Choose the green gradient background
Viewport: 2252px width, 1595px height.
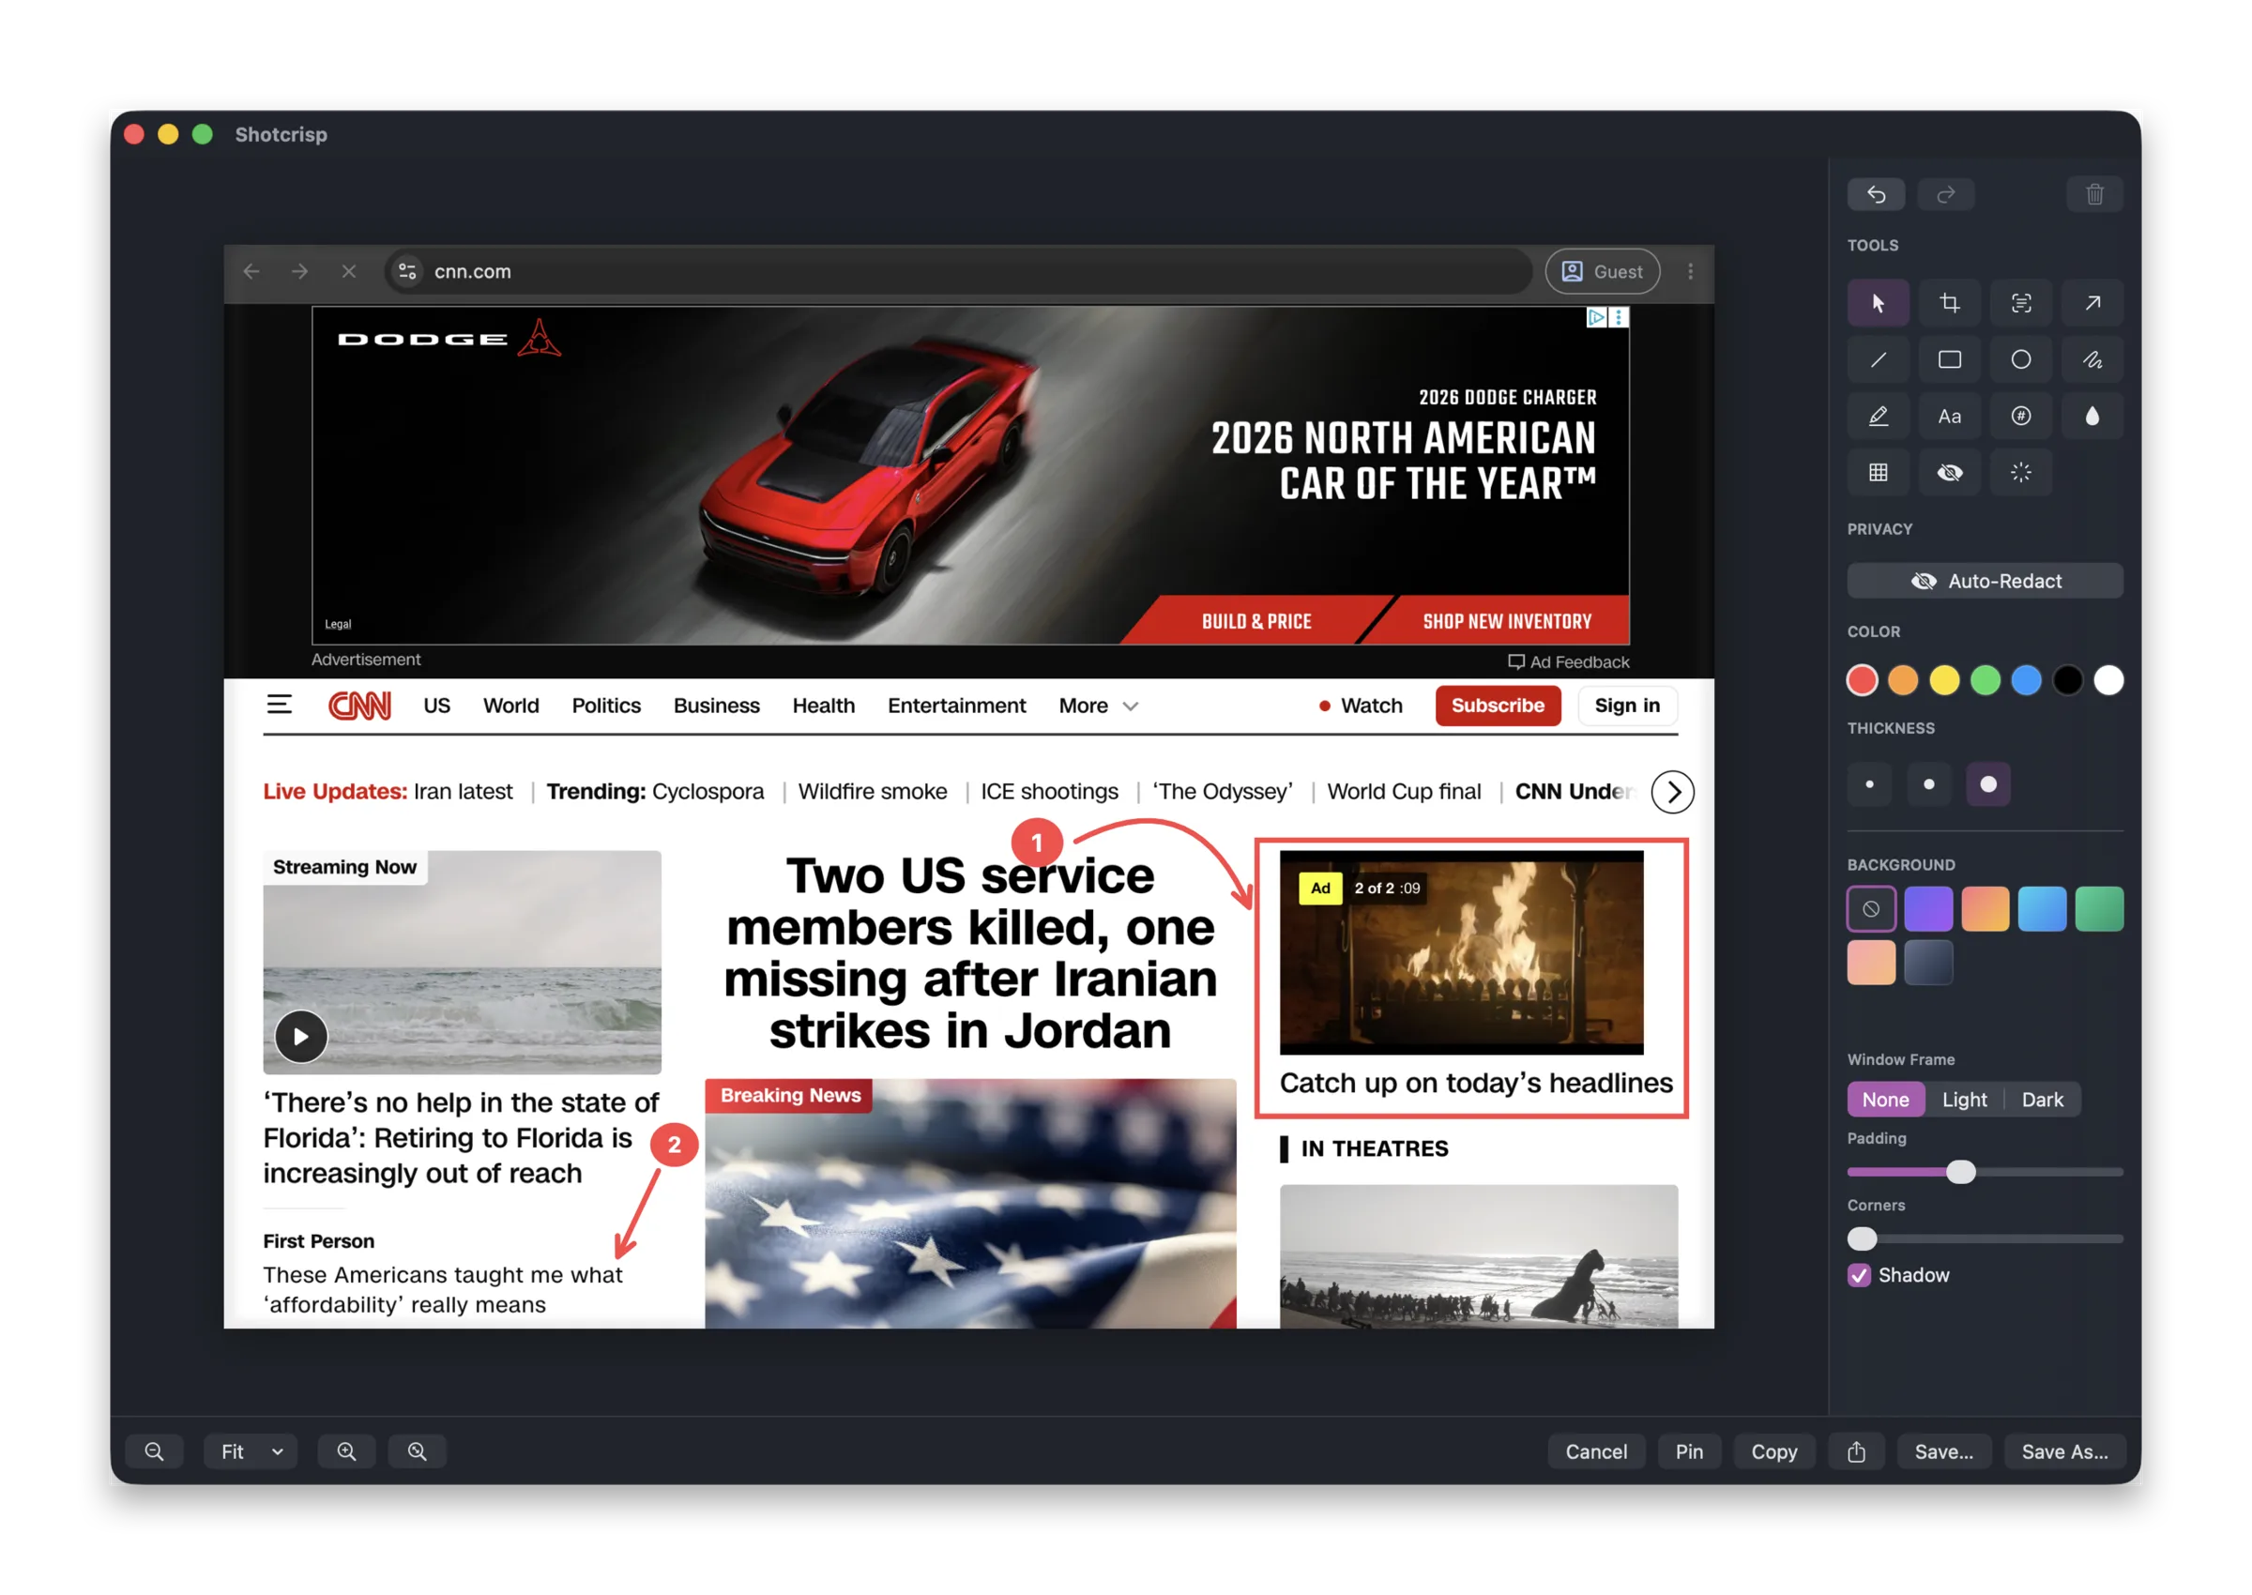(x=2099, y=908)
